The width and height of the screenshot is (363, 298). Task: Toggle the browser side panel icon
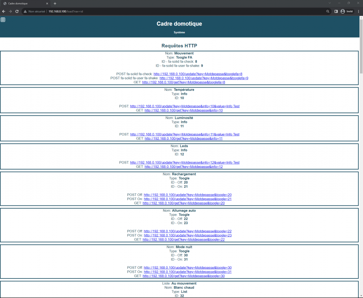(x=336, y=11)
